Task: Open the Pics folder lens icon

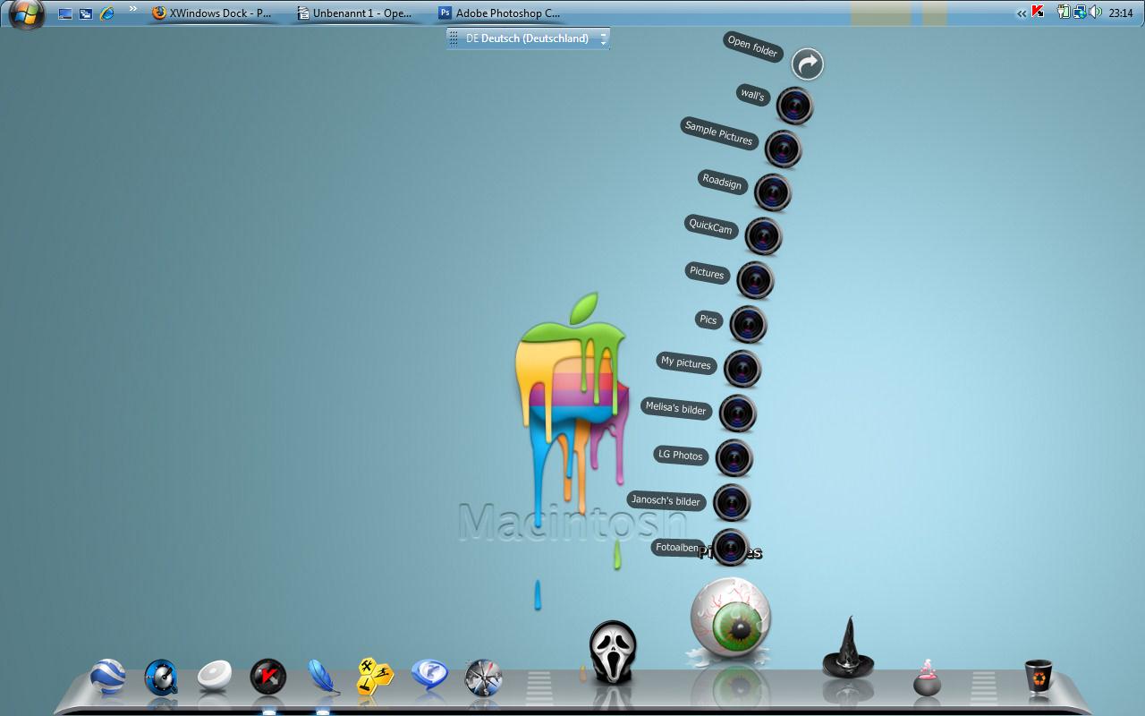Action: 748,324
